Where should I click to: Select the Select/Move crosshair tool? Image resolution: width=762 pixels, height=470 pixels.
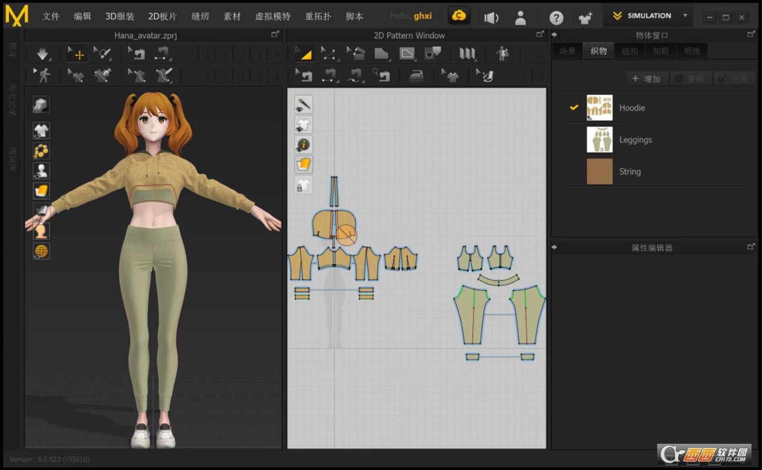(x=77, y=53)
